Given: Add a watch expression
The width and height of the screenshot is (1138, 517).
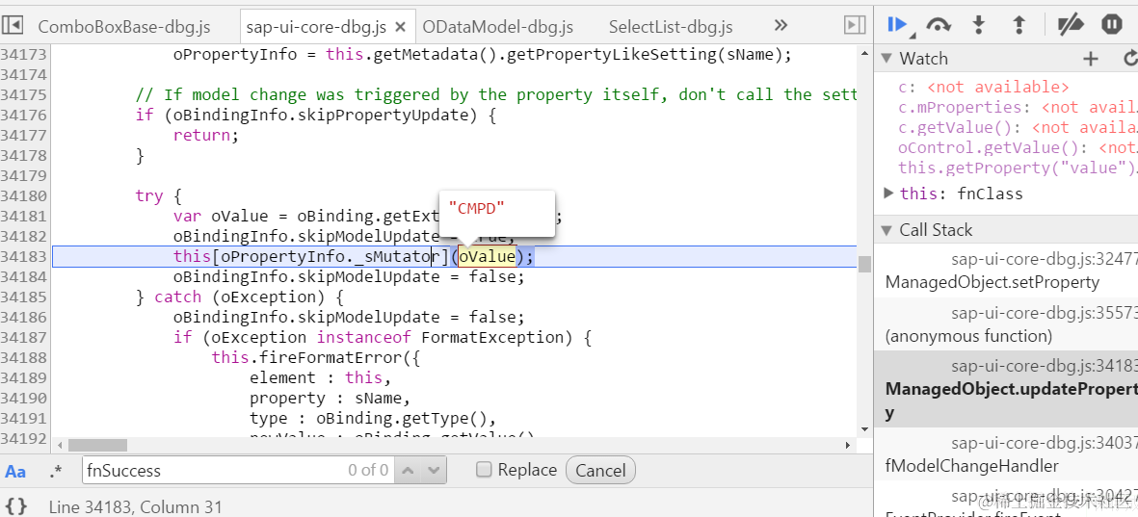Looking at the screenshot, I should point(1090,59).
